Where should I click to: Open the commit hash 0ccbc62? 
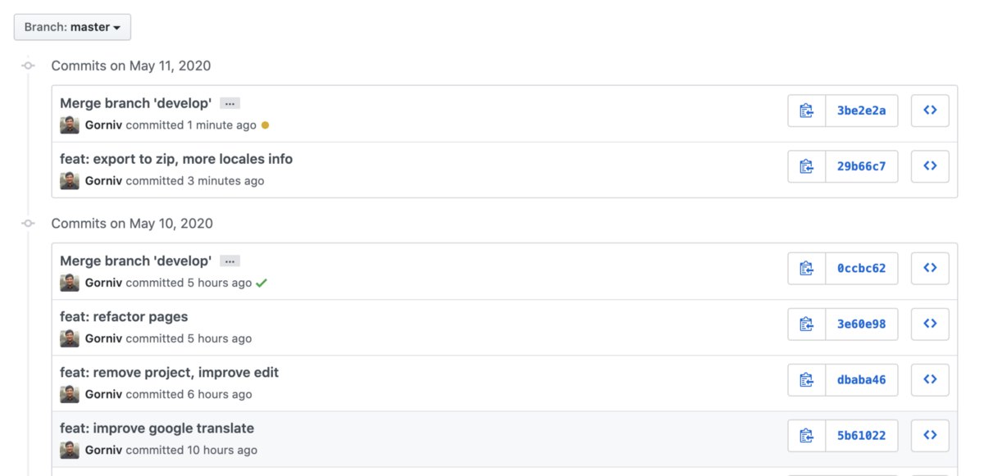tap(861, 268)
